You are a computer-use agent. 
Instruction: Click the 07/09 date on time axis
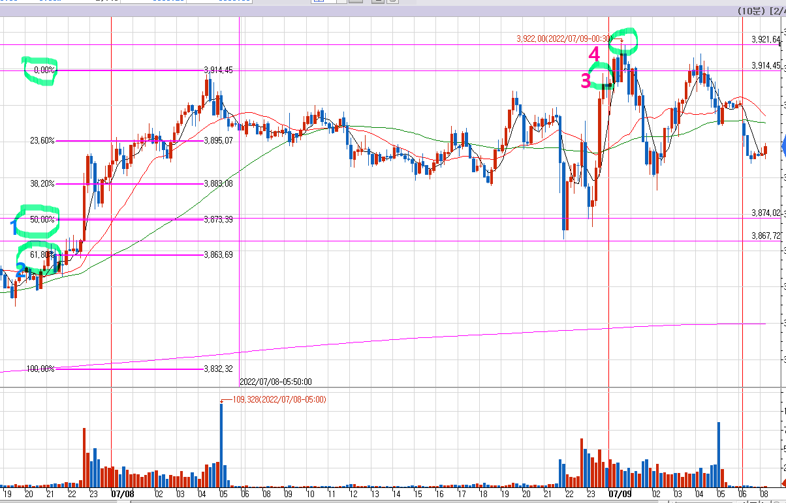point(620,495)
